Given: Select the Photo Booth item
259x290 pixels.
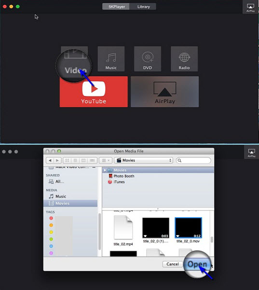Looking at the screenshot, I should tap(121, 176).
